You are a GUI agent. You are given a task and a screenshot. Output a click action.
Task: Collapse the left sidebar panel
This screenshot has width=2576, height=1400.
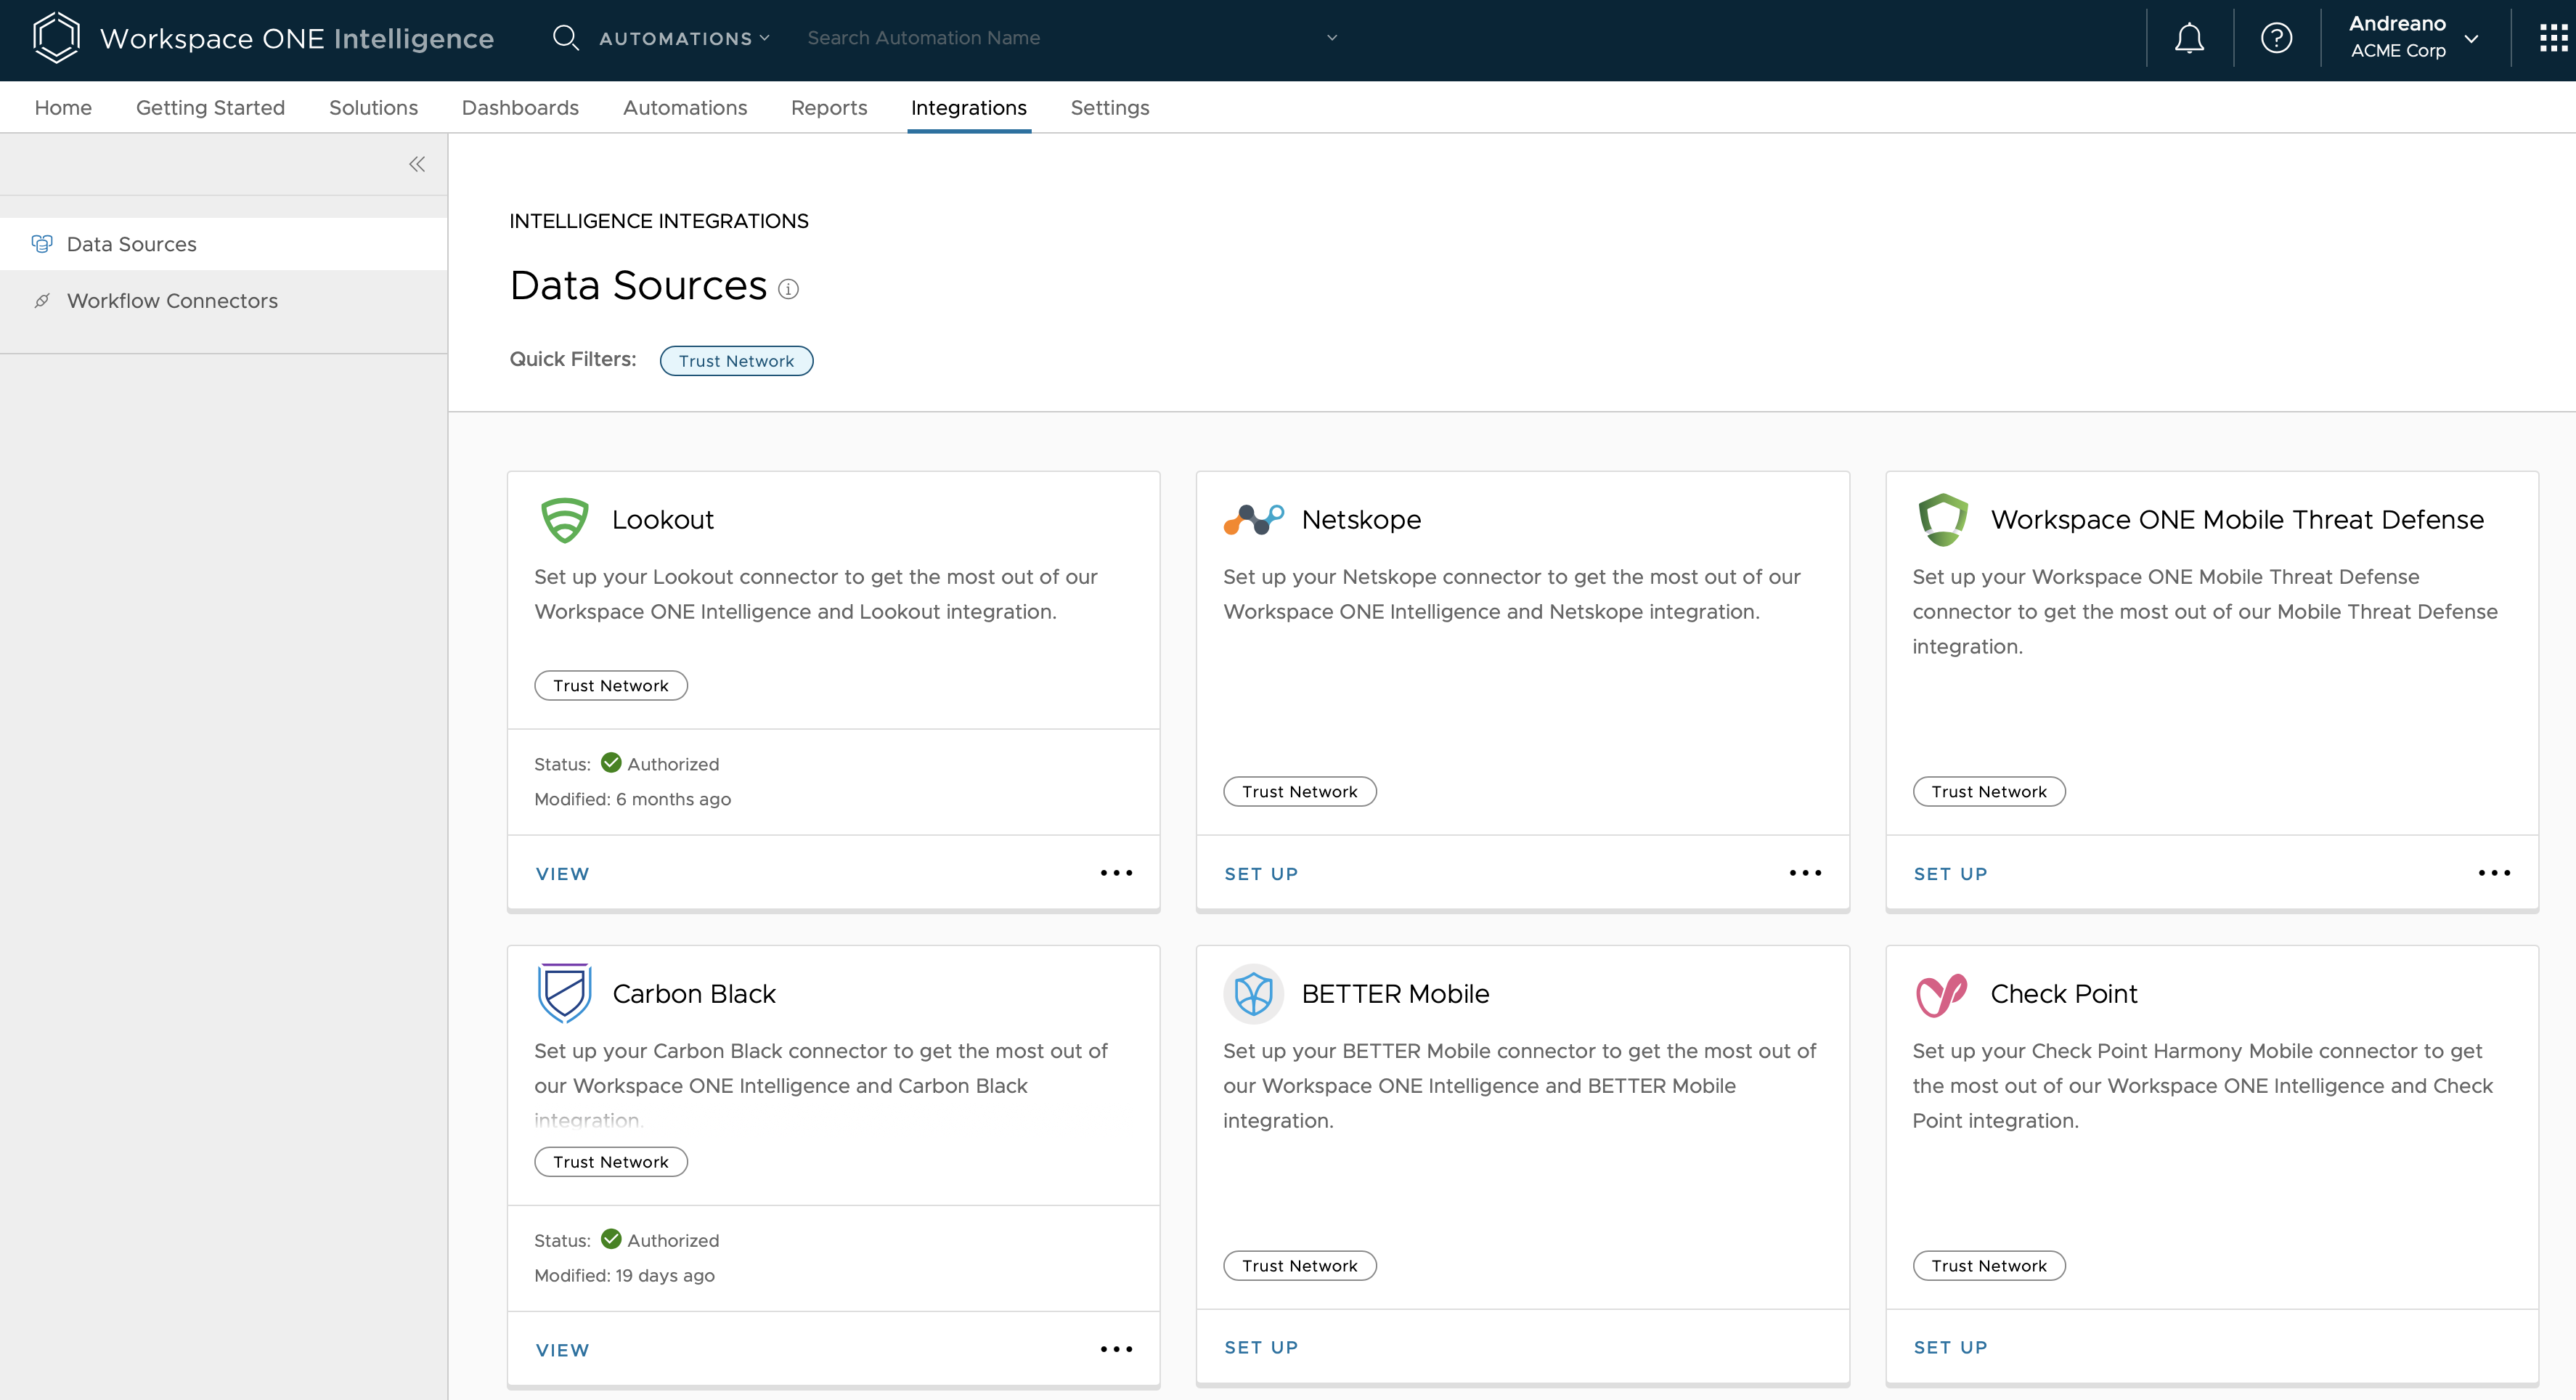tap(417, 164)
